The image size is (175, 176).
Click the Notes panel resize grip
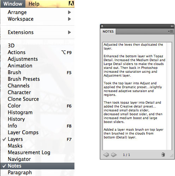(x=172, y=156)
